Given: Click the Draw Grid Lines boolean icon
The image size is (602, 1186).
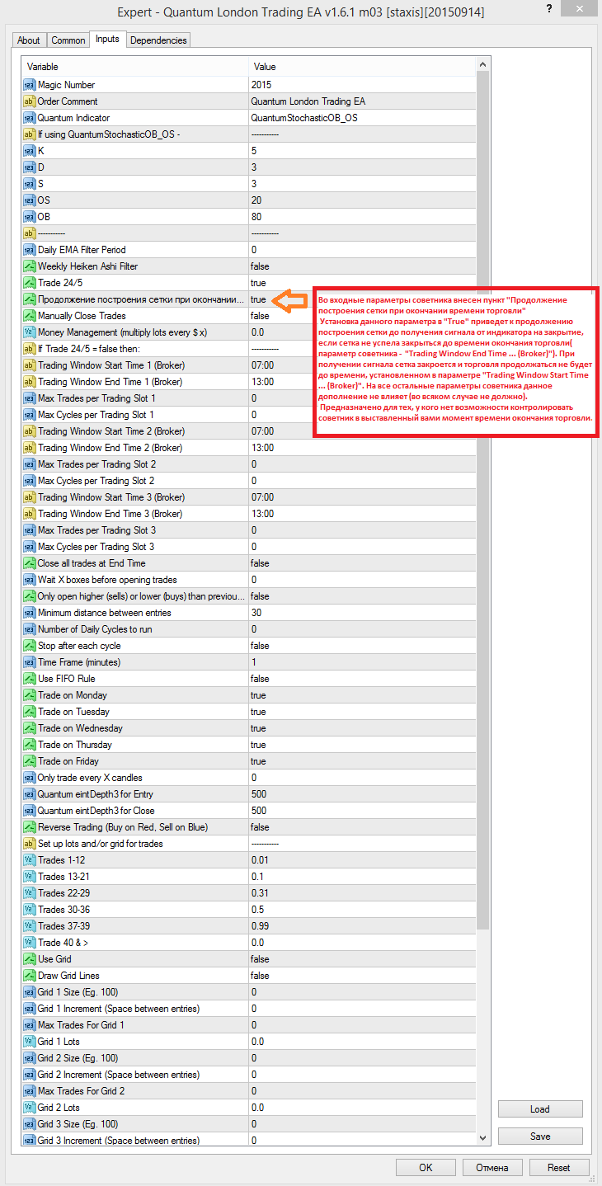Looking at the screenshot, I should 29,976.
